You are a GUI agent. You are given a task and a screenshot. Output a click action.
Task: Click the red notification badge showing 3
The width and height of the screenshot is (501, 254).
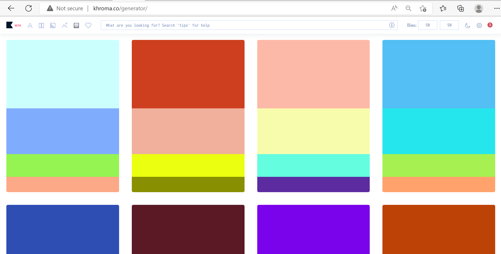(490, 25)
